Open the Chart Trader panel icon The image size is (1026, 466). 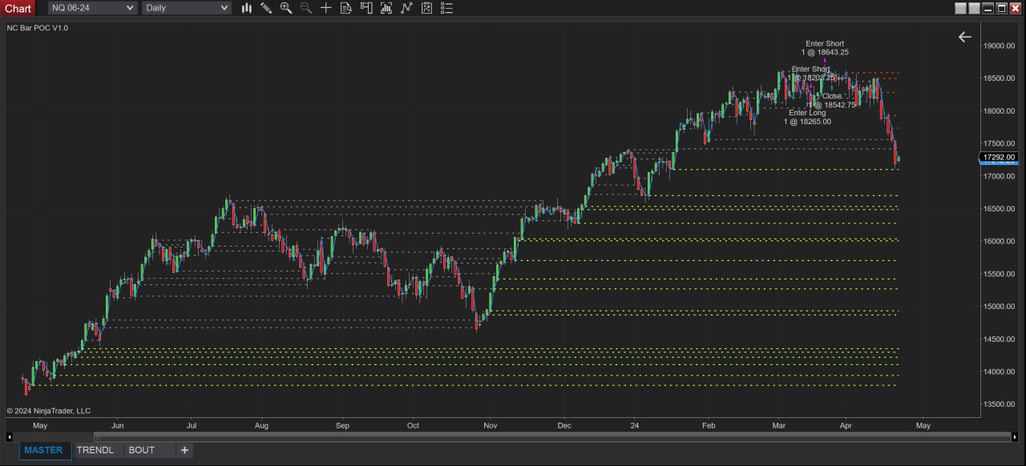tap(366, 8)
